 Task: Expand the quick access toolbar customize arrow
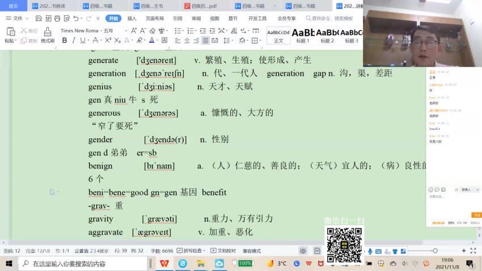click(98, 19)
